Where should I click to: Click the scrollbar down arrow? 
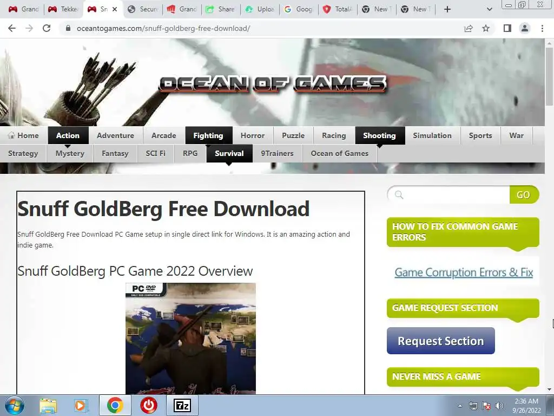pos(549,389)
